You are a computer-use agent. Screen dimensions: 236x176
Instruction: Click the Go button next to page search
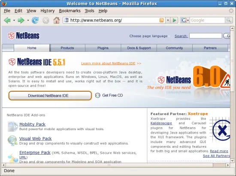click(227, 36)
